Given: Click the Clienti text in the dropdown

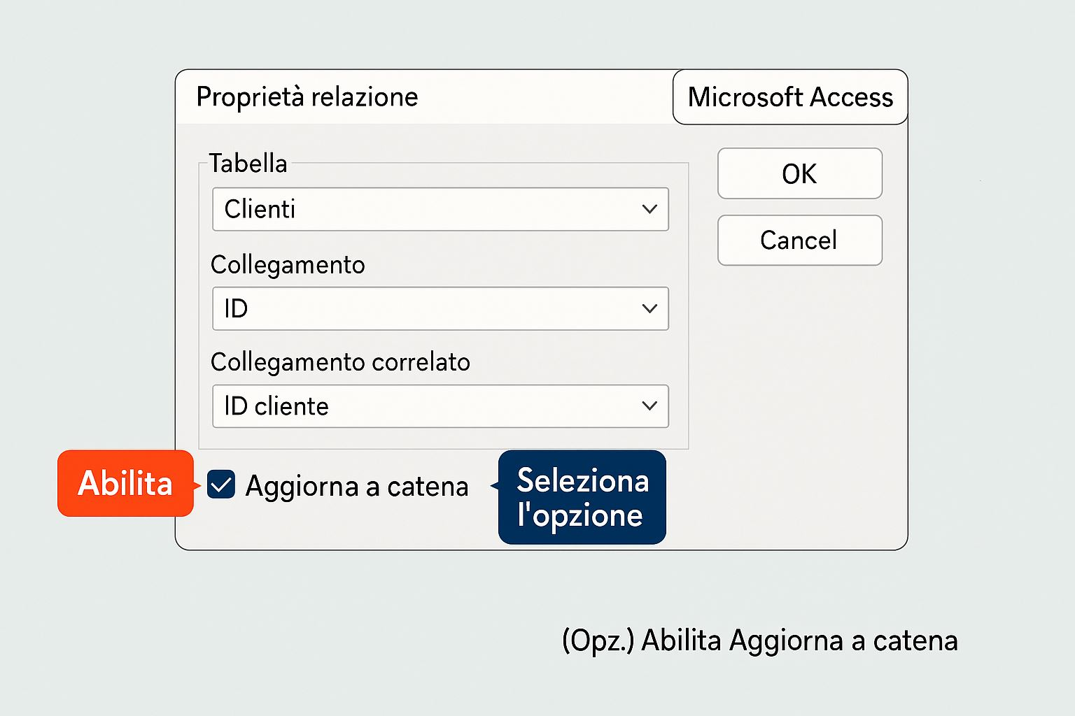Looking at the screenshot, I should point(260,209).
